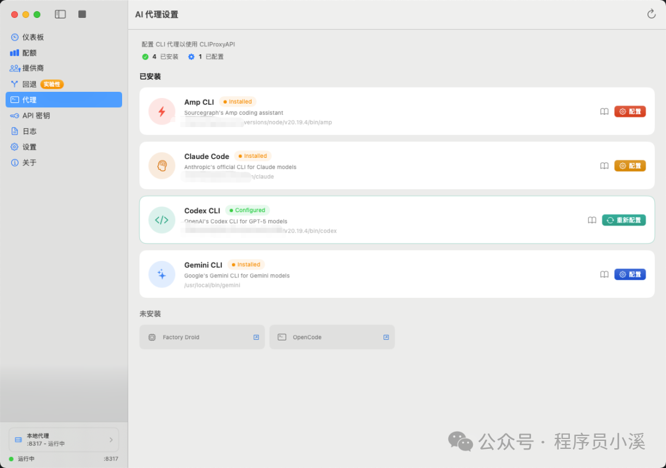666x468 pixels.
Task: Open the OpenCode external link icon
Action: click(x=386, y=337)
